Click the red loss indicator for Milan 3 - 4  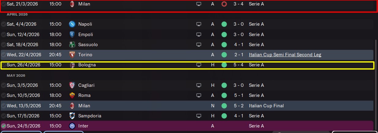(x=224, y=4)
